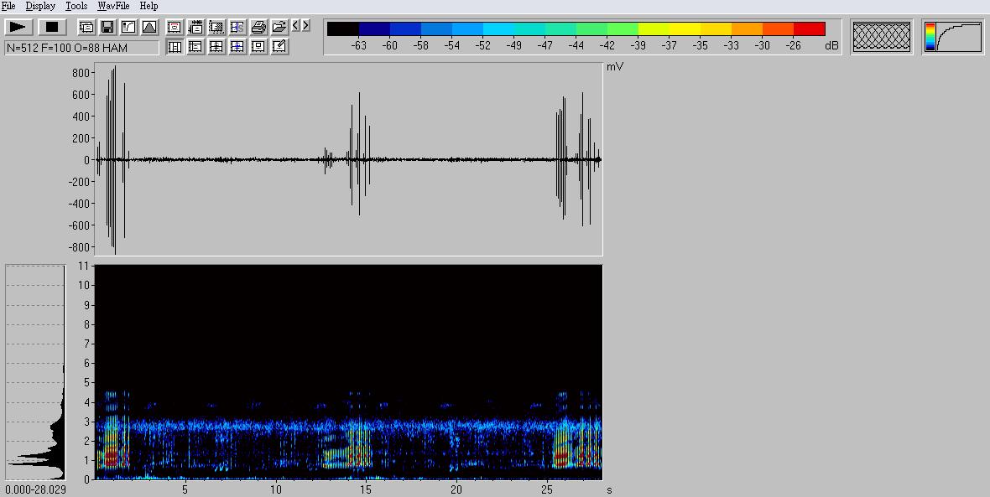Click the left arrow previous button
This screenshot has width=990, height=497.
pyautogui.click(x=295, y=26)
